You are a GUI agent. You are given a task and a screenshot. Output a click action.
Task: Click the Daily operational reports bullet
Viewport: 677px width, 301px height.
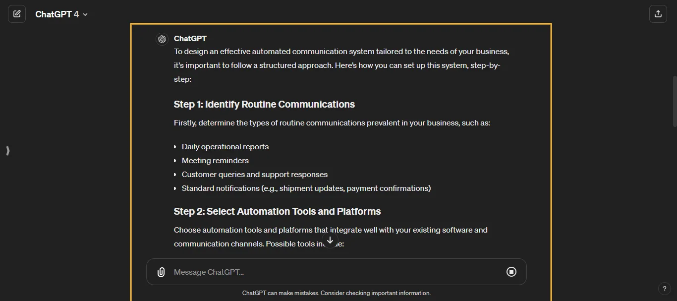coord(225,146)
